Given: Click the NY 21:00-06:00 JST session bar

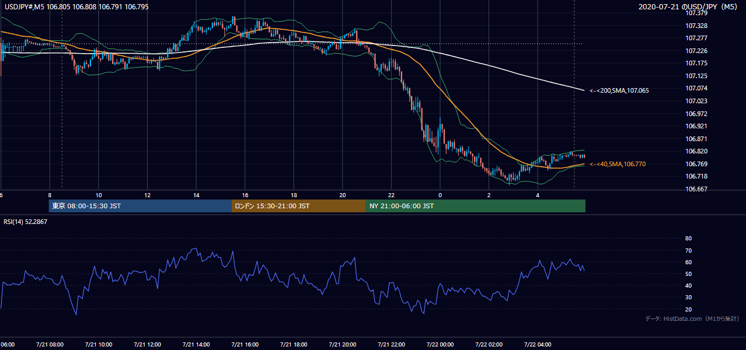Looking at the screenshot, I should pyautogui.click(x=476, y=206).
